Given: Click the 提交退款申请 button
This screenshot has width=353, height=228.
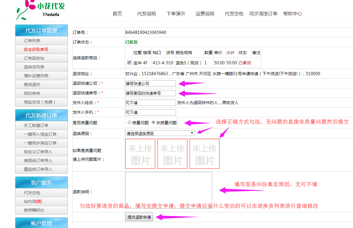Looking at the screenshot, I should point(139,217).
